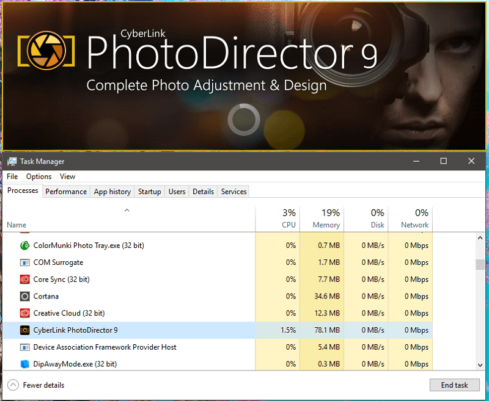Click the Task Manager title bar icon
Viewport: 489px width, 401px height.
point(12,161)
